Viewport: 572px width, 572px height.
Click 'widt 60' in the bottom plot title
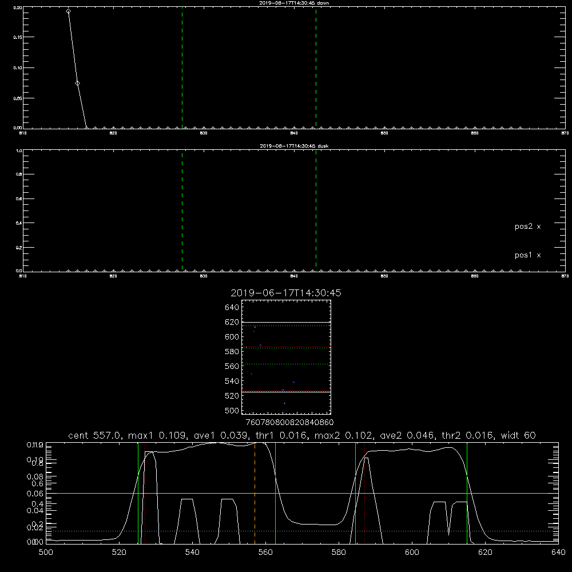tap(518, 435)
